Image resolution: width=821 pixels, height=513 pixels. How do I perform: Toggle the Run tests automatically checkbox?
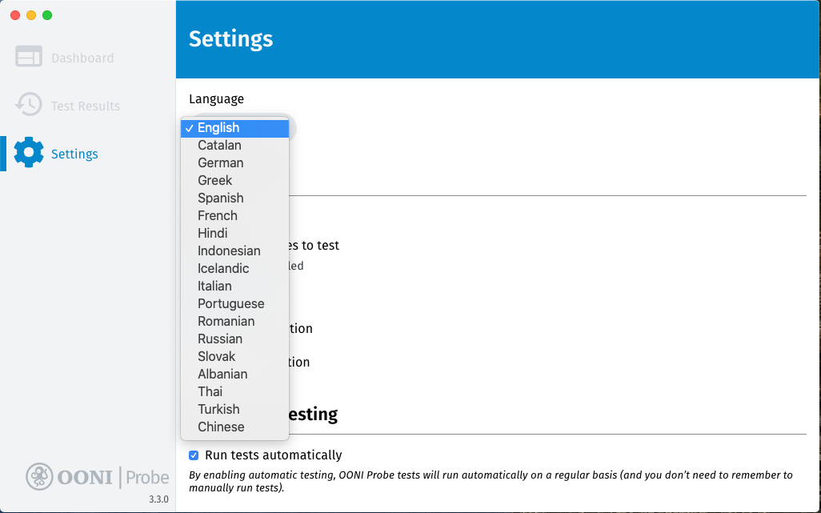(x=194, y=455)
